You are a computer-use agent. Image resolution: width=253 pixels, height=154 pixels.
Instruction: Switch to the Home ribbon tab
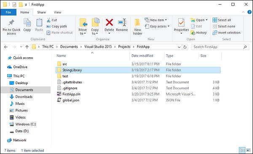[25, 12]
